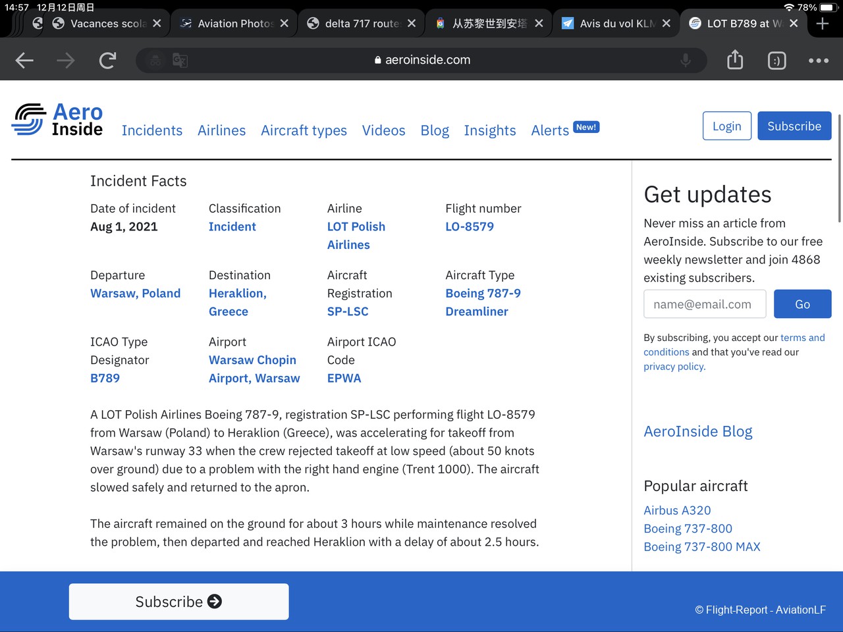Click the bottom banner Subscribe button
843x632 pixels.
pos(178,602)
